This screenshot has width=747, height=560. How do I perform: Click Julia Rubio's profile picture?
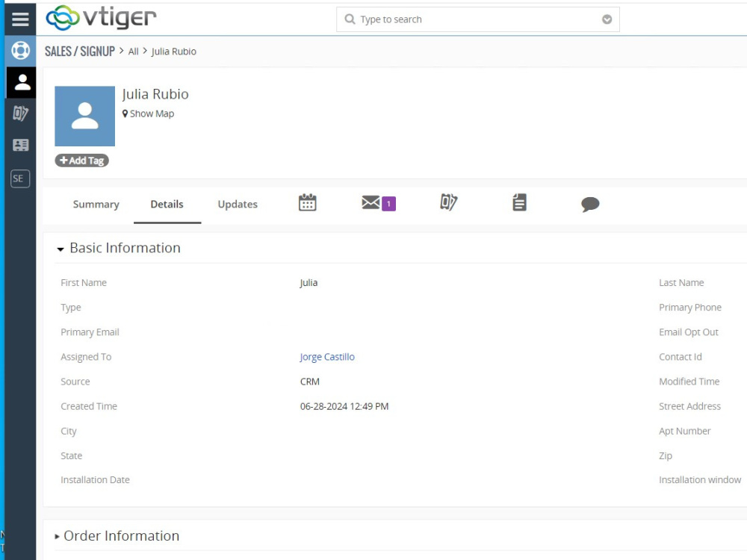coord(85,116)
